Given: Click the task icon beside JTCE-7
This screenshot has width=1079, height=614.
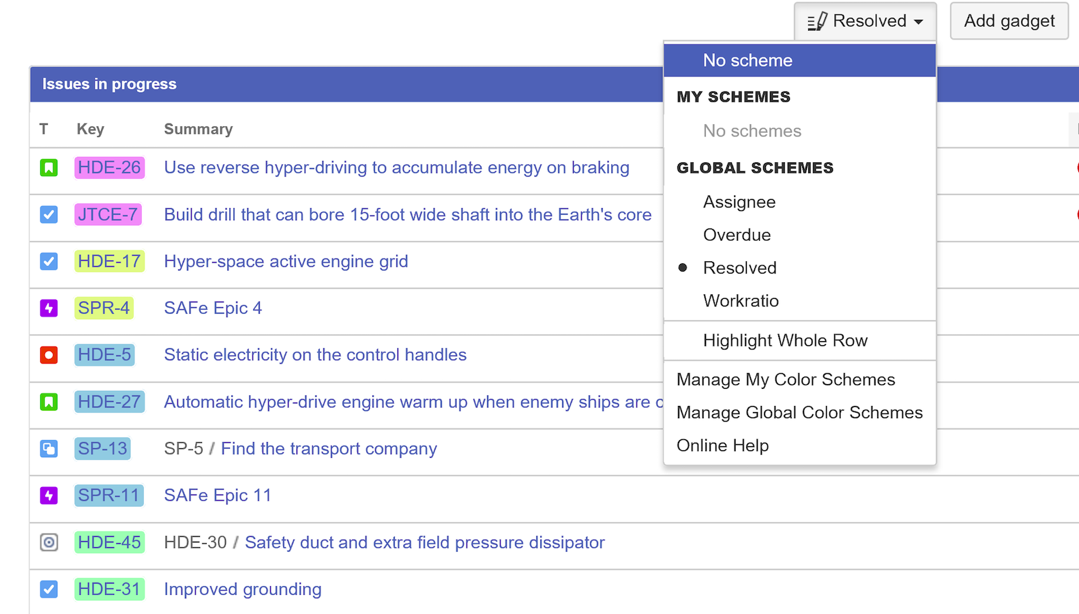Looking at the screenshot, I should point(48,215).
